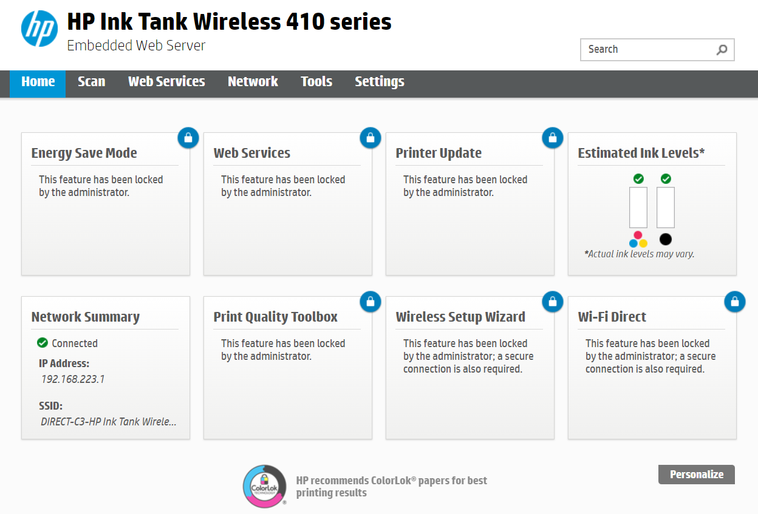Select the Web Services navigation tab
The height and width of the screenshot is (514, 758).
pos(166,81)
